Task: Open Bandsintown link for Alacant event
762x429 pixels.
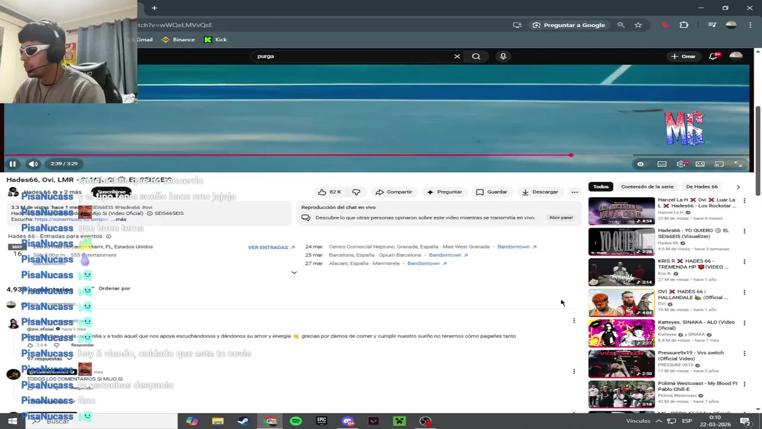Action: 427,263
